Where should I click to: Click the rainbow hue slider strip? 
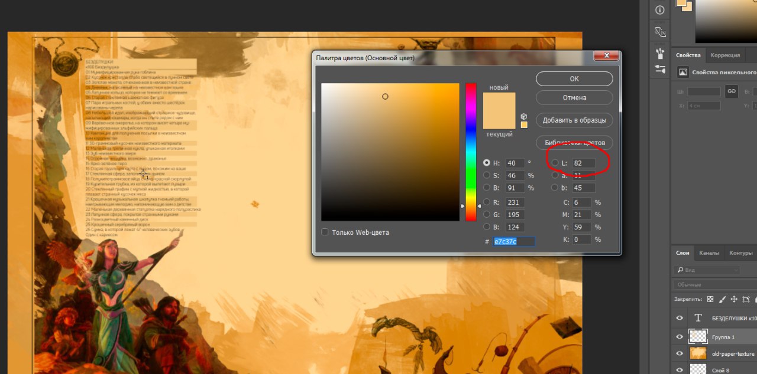471,152
